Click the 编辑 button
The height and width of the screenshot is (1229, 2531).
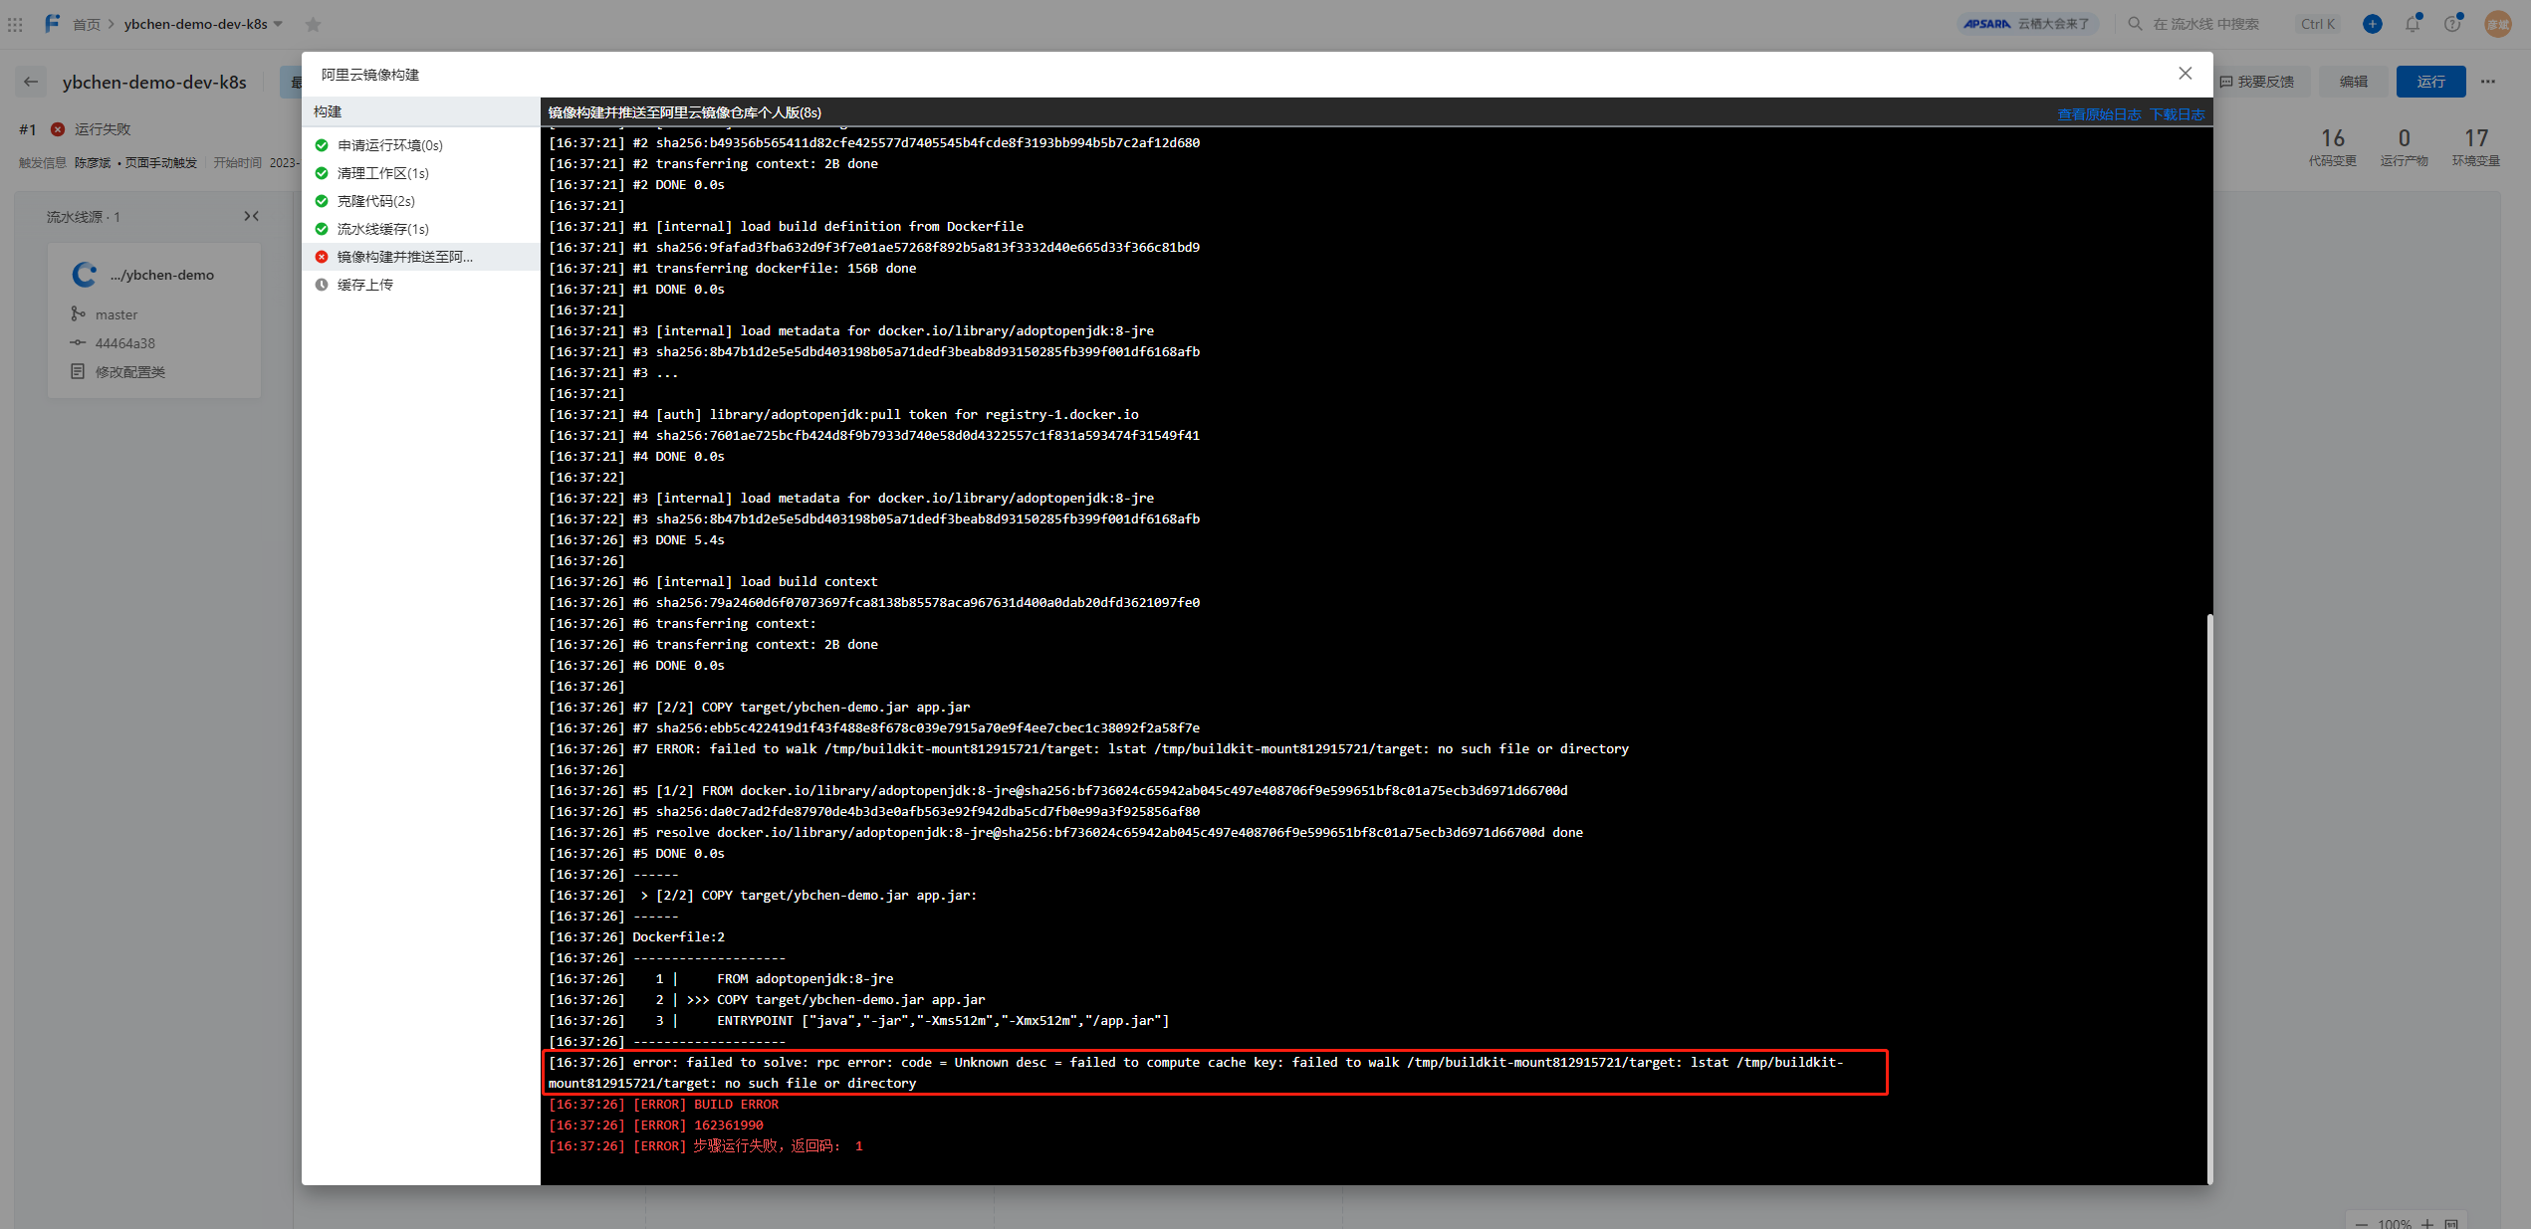(2354, 82)
